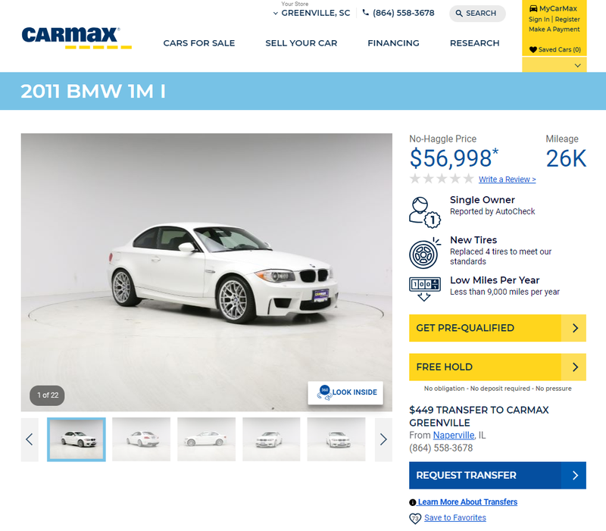Click the Look Inside button

[x=345, y=392]
